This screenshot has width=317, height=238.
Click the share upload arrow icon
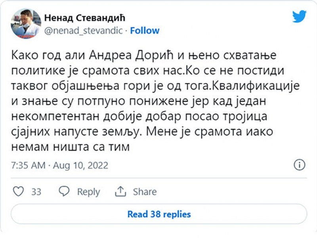tap(120, 192)
